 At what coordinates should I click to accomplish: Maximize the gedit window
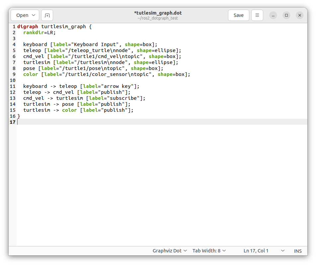[286, 15]
